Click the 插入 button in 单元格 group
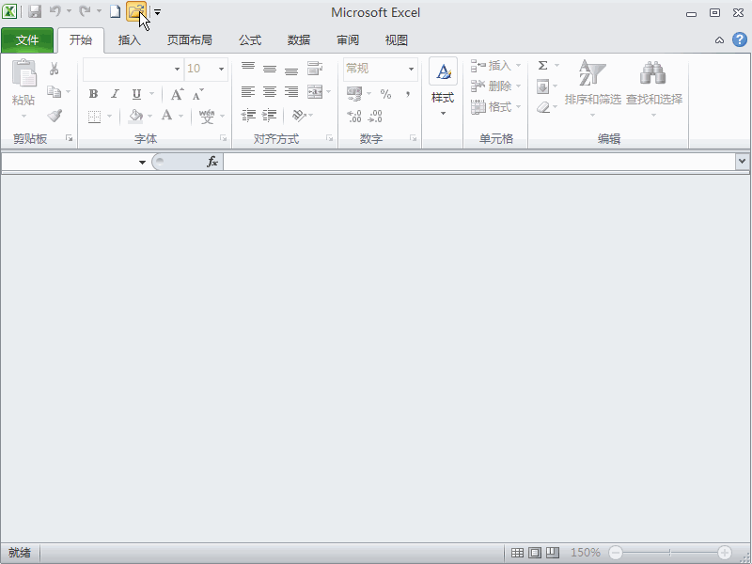 498,66
